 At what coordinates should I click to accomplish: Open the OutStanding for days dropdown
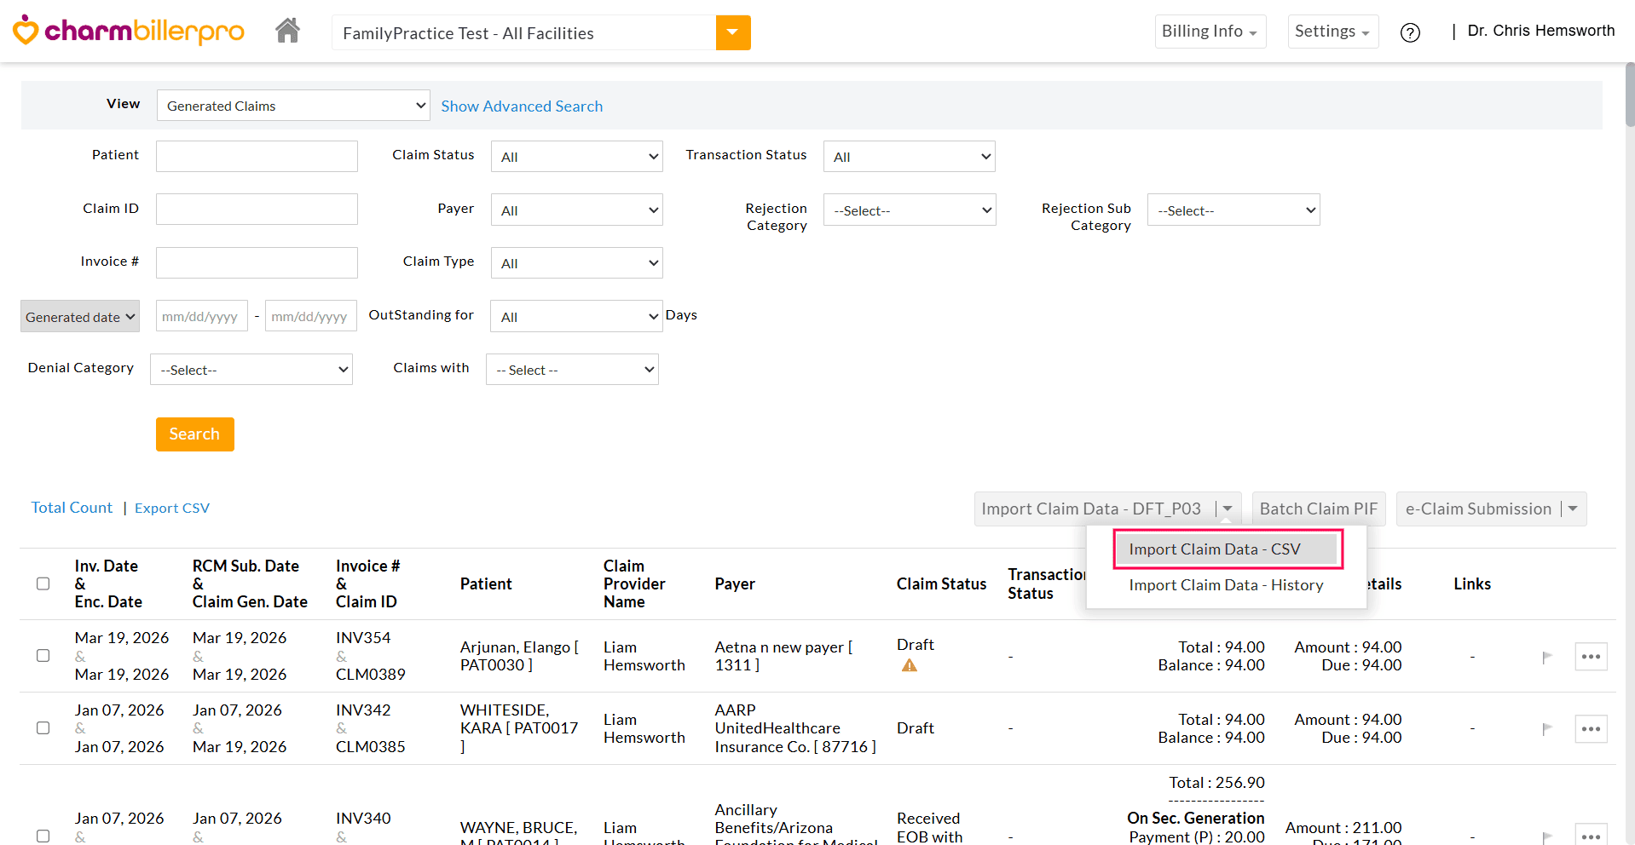pyautogui.click(x=576, y=317)
